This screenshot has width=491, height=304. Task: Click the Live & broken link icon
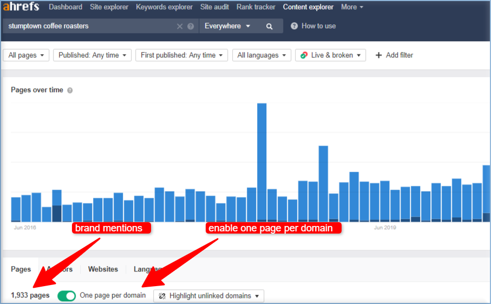(304, 55)
